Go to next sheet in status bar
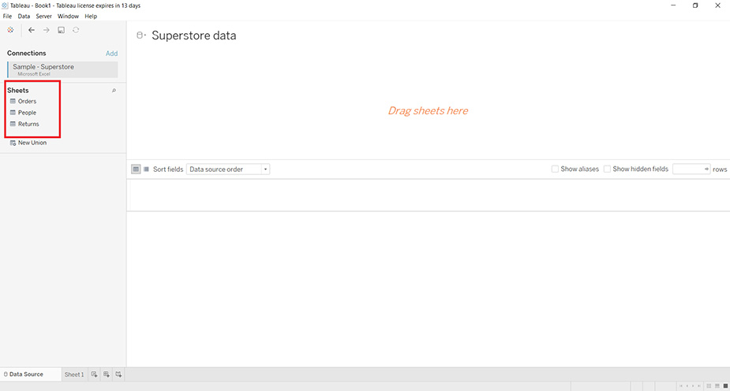 693,386
